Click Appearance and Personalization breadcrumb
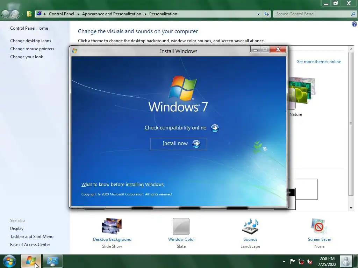The height and width of the screenshot is (268, 358). click(112, 14)
